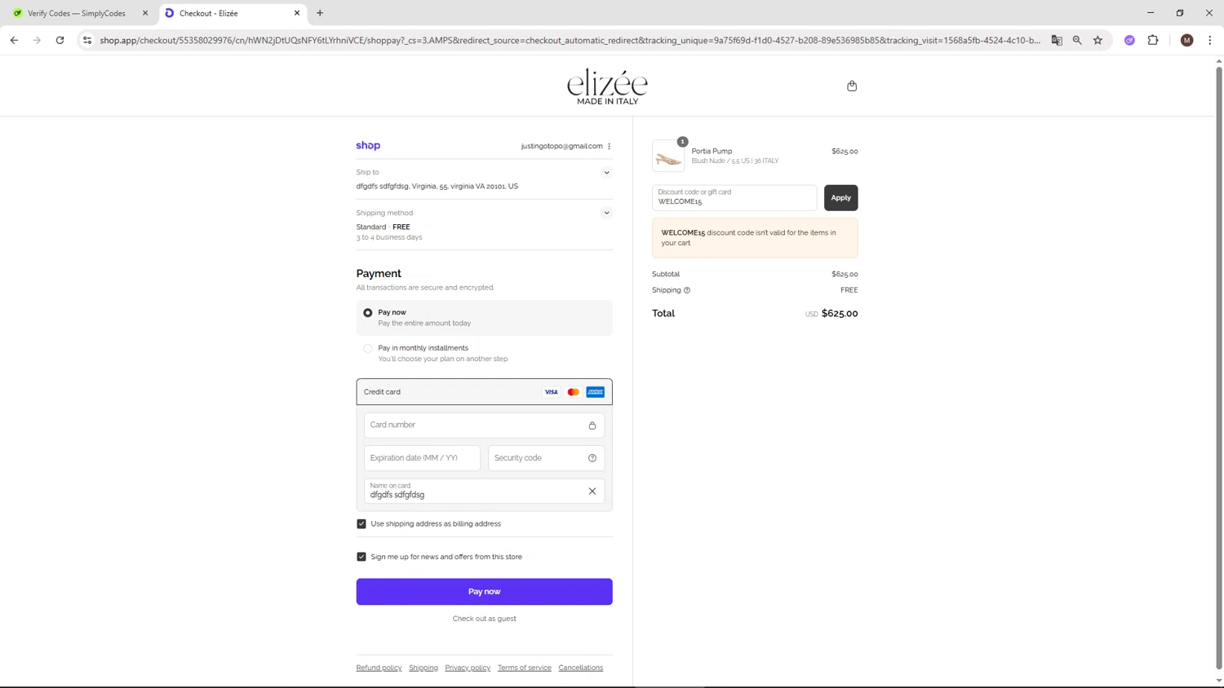The height and width of the screenshot is (688, 1224).
Task: Open the Terms of service link
Action: pos(525,668)
